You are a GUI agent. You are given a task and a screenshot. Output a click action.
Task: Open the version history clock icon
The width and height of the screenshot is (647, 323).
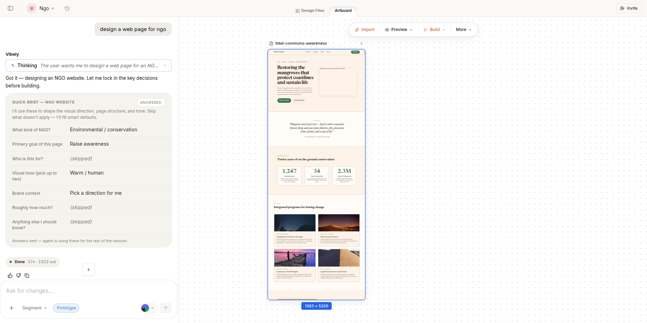point(67,8)
